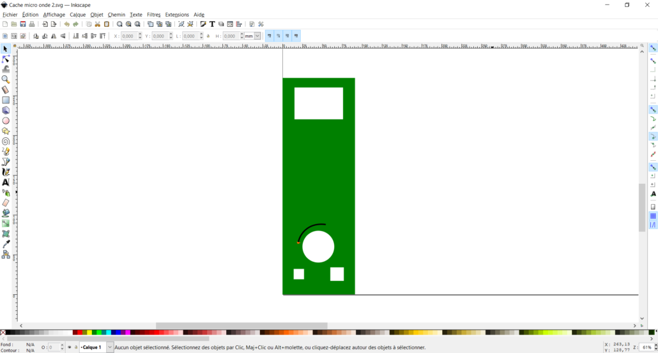
Task: Open the palette menu arrow at right of the swatches
Action: (655, 333)
